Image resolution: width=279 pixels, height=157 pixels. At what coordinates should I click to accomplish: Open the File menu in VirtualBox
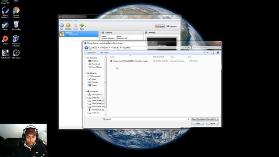point(61,20)
